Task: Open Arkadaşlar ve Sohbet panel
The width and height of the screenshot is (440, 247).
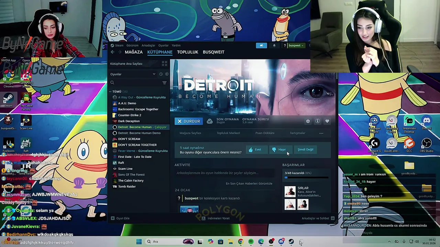Action: (318, 218)
